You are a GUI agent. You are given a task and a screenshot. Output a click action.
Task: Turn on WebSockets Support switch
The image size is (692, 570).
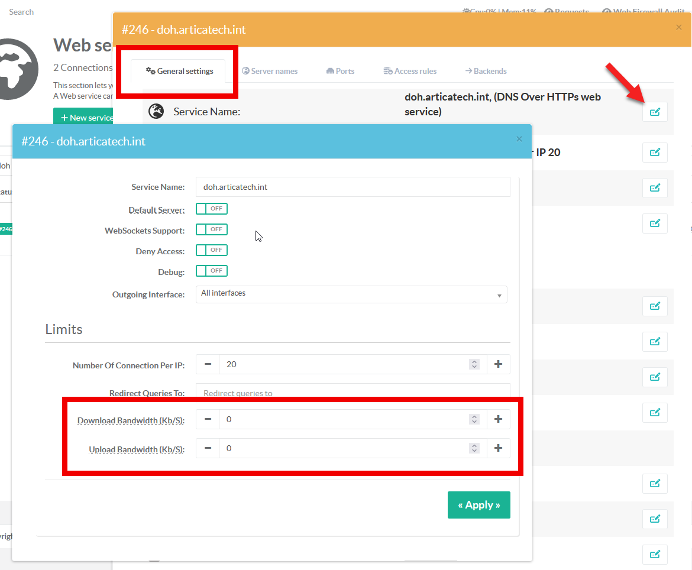click(x=212, y=229)
